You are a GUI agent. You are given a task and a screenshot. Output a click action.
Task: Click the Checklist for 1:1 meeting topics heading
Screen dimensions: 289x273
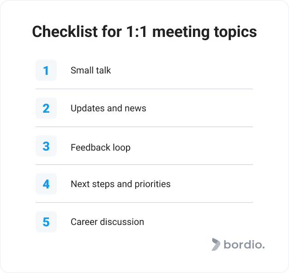click(x=144, y=32)
